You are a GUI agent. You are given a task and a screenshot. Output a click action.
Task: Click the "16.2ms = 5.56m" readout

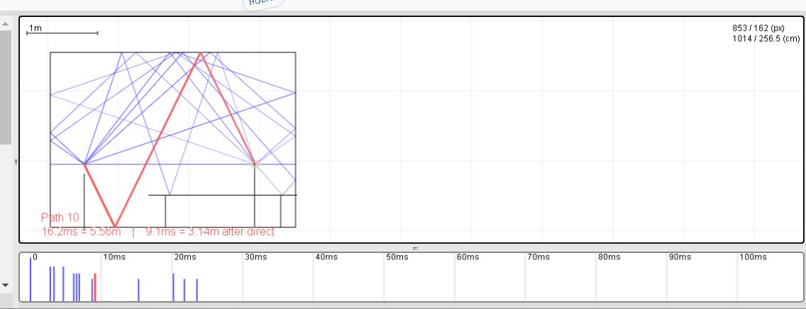81,232
